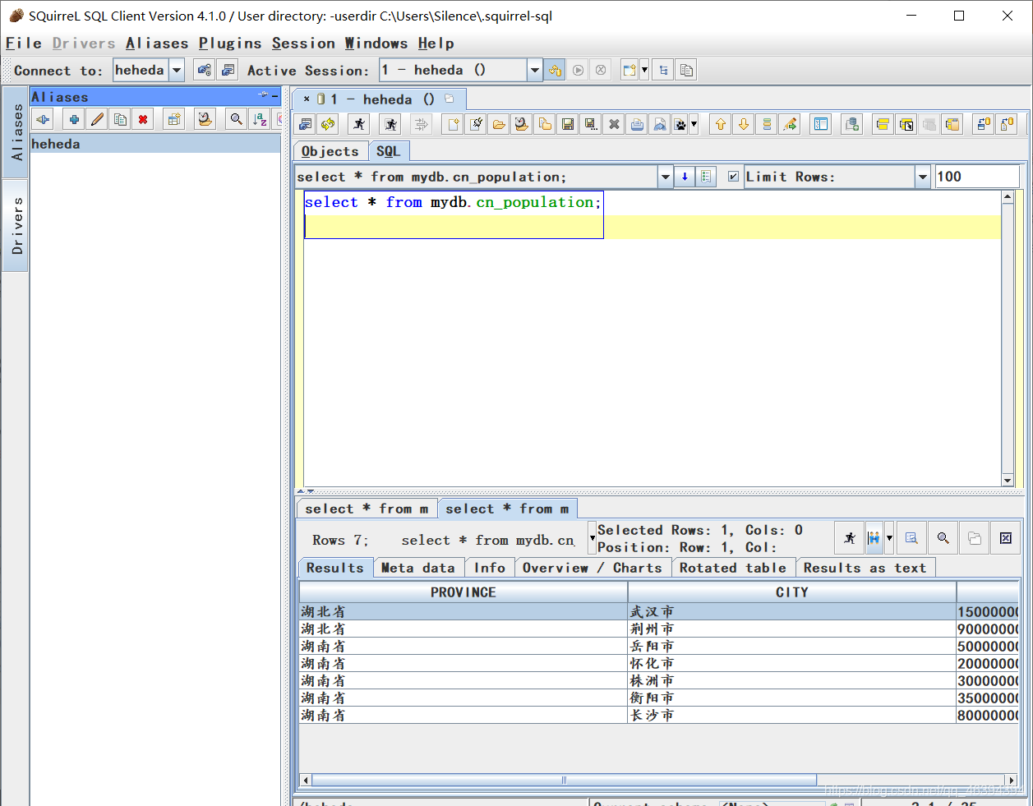Click the find in results magnifier icon
Viewport: 1033px width, 806px height.
[x=943, y=538]
